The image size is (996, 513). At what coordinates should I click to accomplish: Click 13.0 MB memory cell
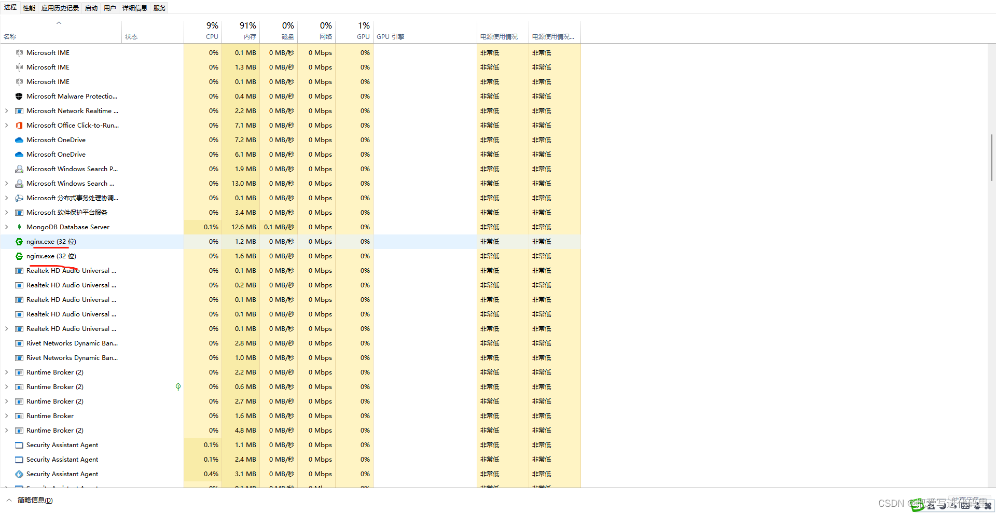pyautogui.click(x=241, y=184)
